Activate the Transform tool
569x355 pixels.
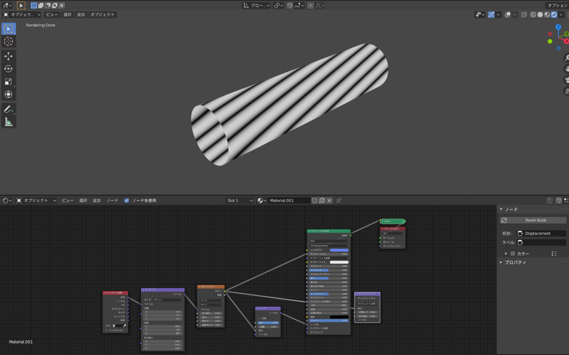pos(9,94)
